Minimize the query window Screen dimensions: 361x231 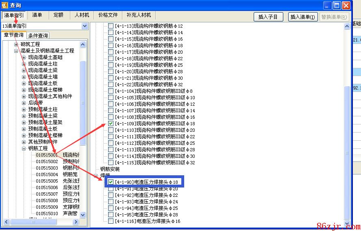coord(327,5)
